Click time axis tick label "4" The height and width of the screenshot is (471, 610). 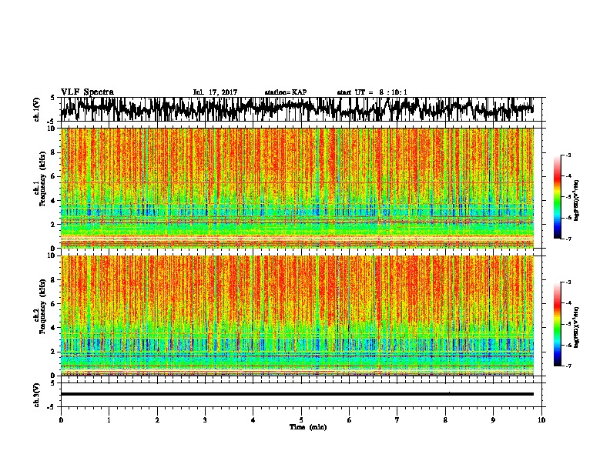[x=253, y=420]
